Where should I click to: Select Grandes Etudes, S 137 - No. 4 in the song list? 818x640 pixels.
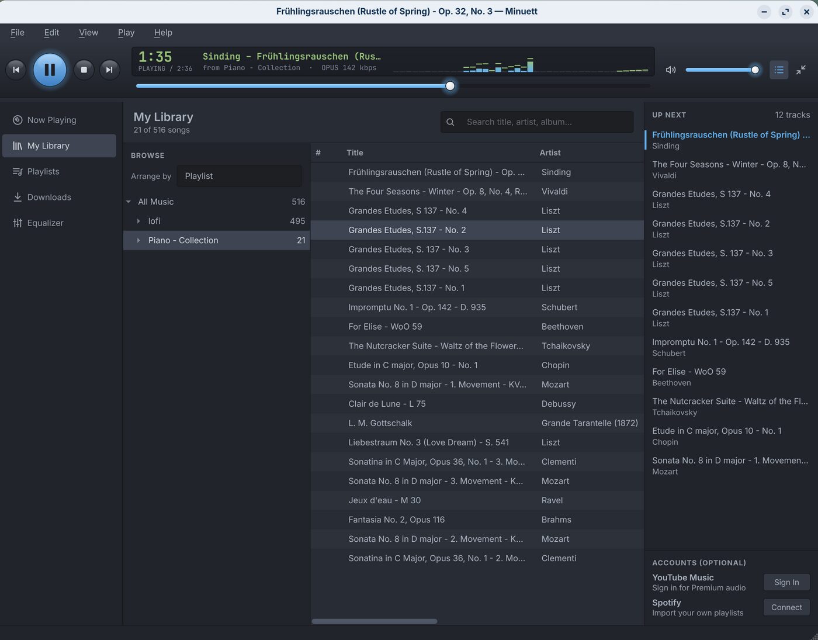(477, 210)
